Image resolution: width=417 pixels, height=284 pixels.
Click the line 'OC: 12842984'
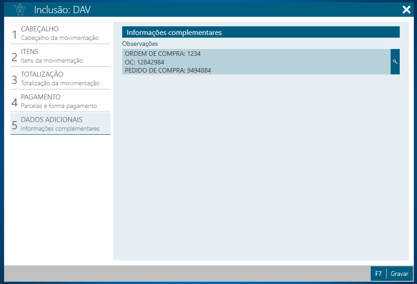pos(144,62)
